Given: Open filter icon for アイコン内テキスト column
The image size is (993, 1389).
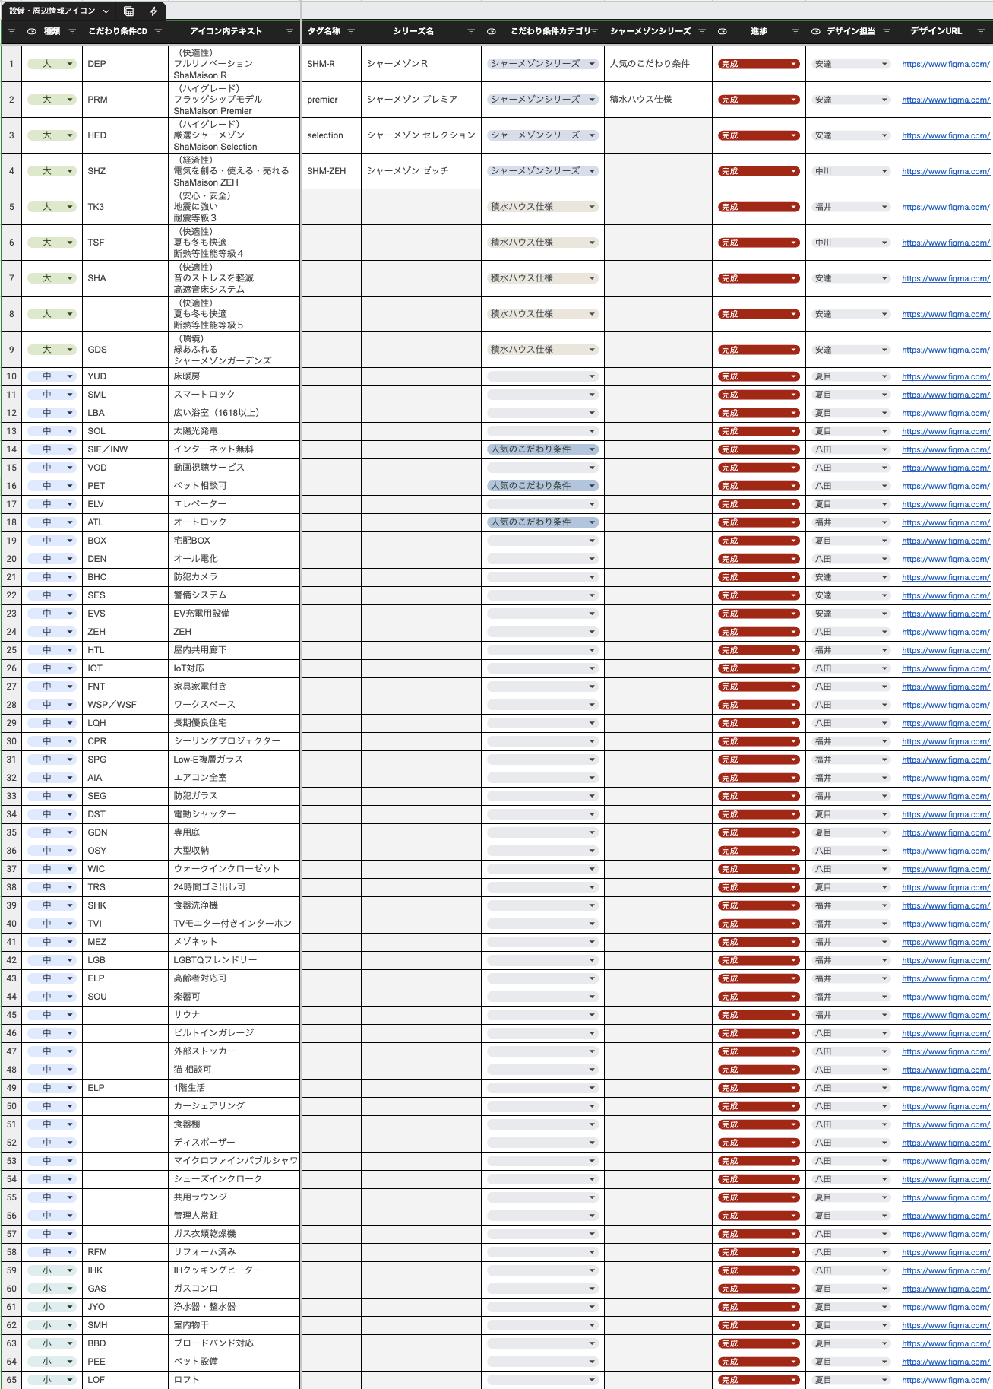Looking at the screenshot, I should tap(289, 31).
